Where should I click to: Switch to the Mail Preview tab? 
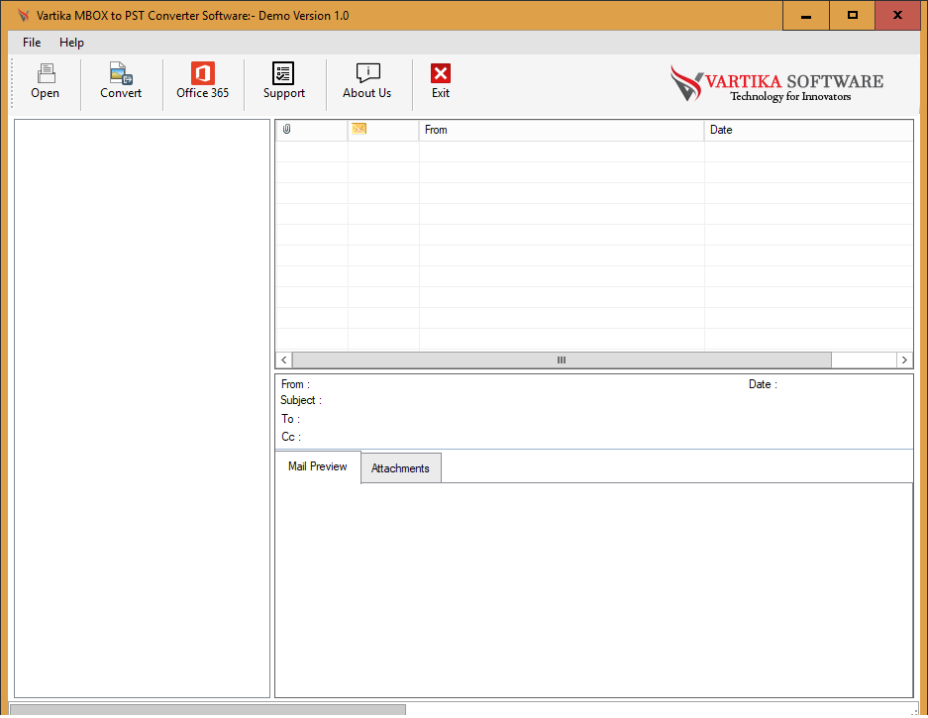pos(318,467)
